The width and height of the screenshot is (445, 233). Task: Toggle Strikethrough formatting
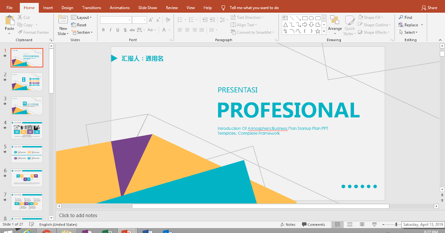pos(132,30)
